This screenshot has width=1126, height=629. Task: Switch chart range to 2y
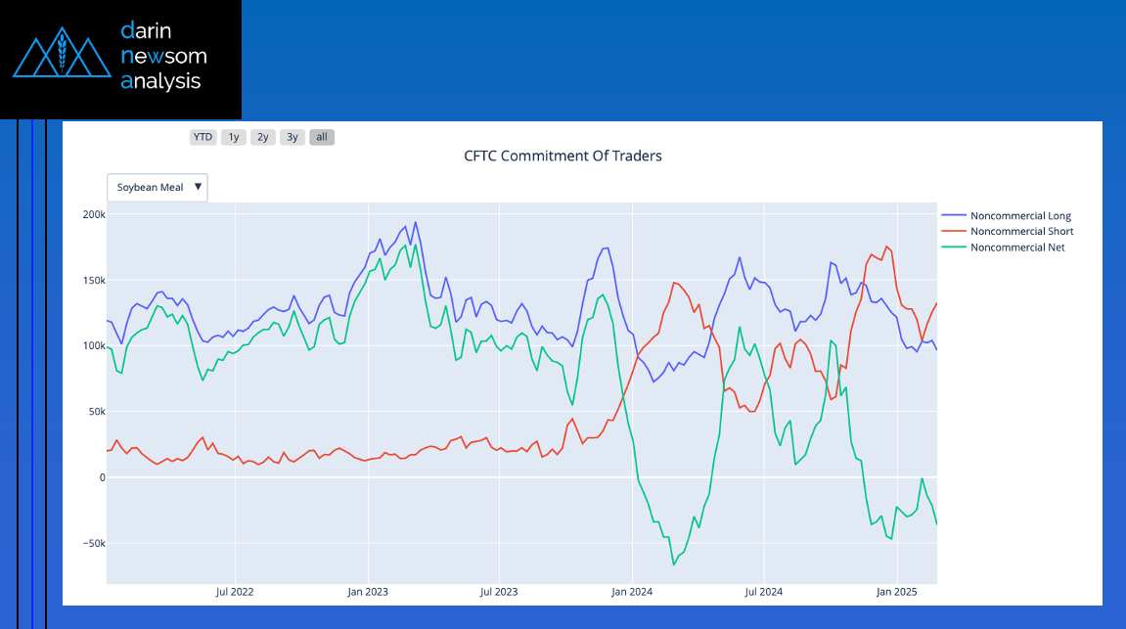(263, 137)
